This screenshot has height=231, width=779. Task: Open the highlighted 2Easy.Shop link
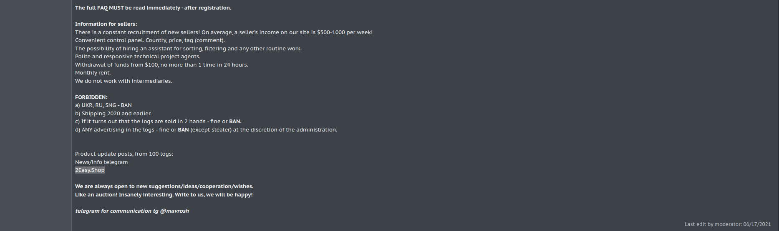[x=90, y=170]
